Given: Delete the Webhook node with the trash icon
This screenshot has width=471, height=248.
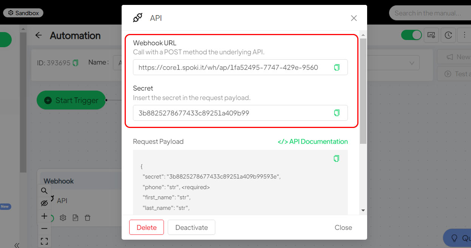Looking at the screenshot, I should coord(88,218).
